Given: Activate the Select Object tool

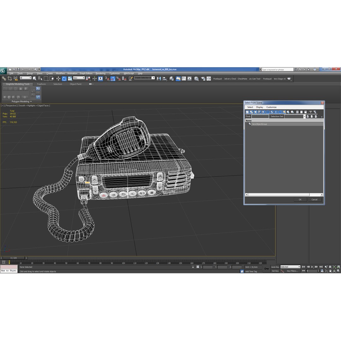Looking at the screenshot, I should coord(34,79).
